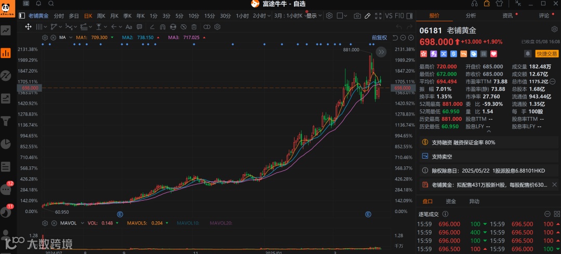Open the bar chart icon in left sidebar
This screenshot has width=561, height=254.
pyautogui.click(x=6, y=53)
